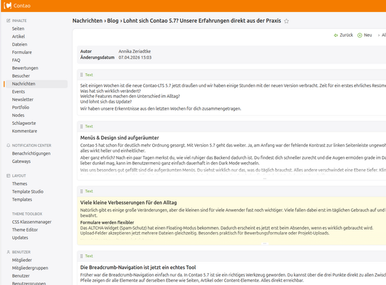Click the Contao logo icon

click(x=8, y=5)
